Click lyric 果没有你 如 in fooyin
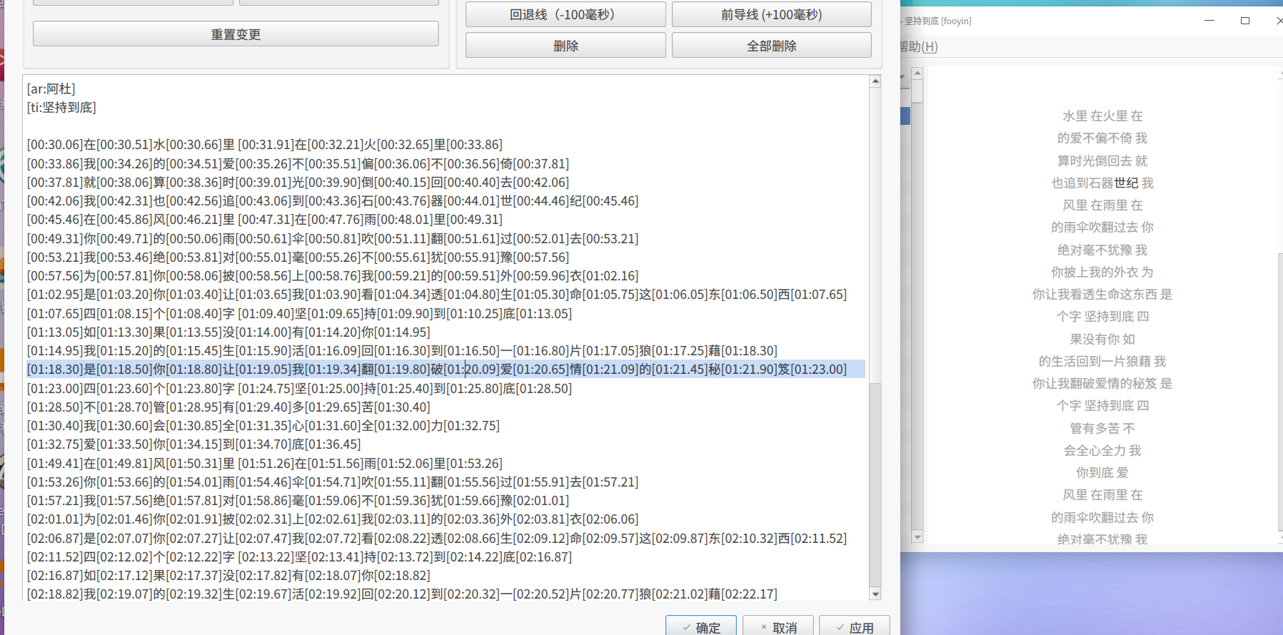The image size is (1283, 635). (1102, 339)
